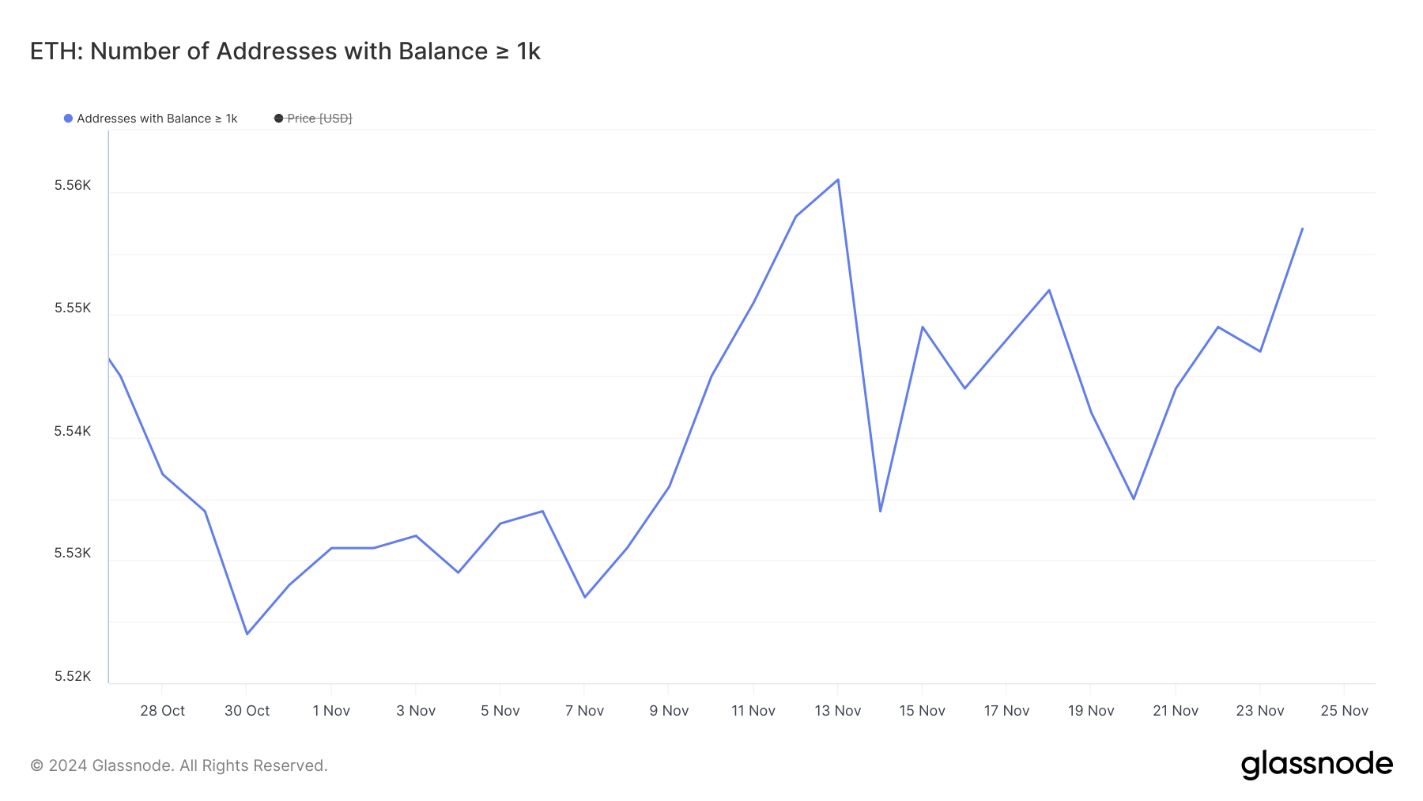Click the glassnode logo
The width and height of the screenshot is (1423, 801).
[1316, 765]
